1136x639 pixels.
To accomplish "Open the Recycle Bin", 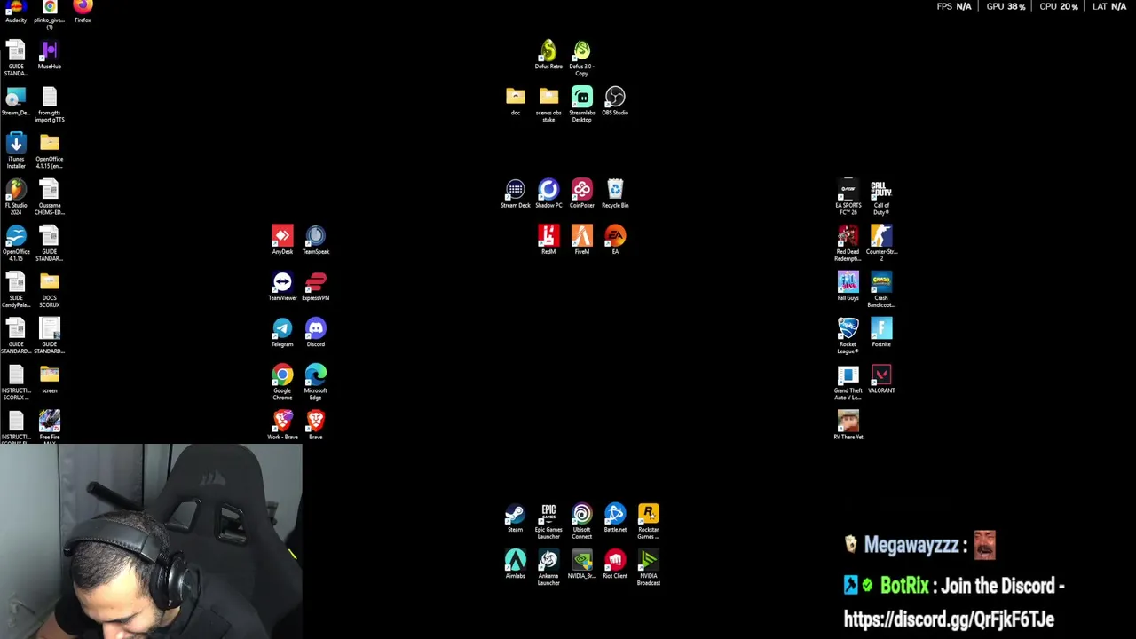I will coord(615,193).
